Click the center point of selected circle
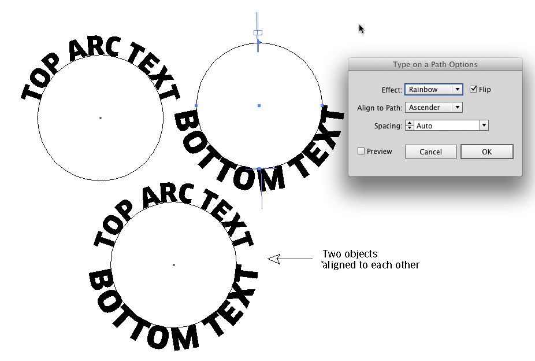This screenshot has height=361, width=535. (x=259, y=105)
